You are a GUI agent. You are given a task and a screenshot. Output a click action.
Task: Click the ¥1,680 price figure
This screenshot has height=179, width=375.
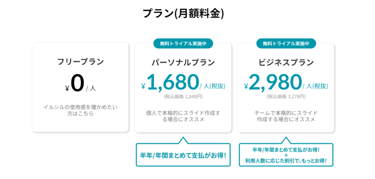[x=170, y=82]
